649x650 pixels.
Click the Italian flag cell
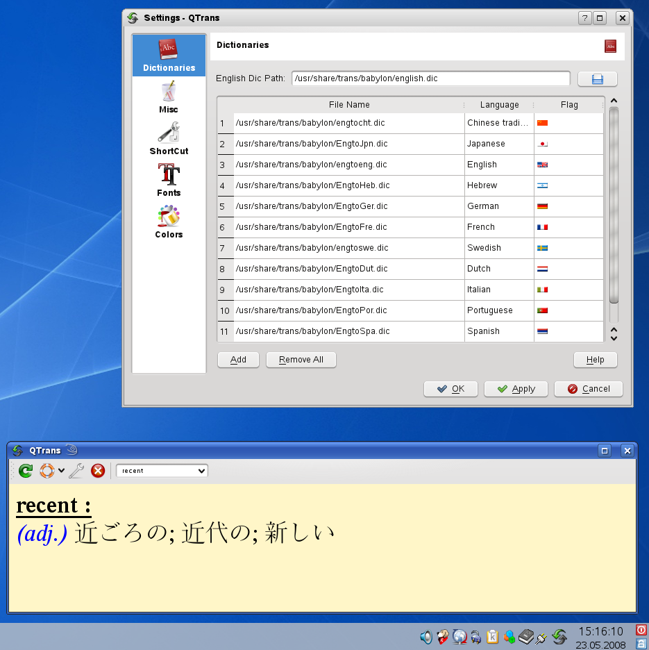(x=568, y=290)
